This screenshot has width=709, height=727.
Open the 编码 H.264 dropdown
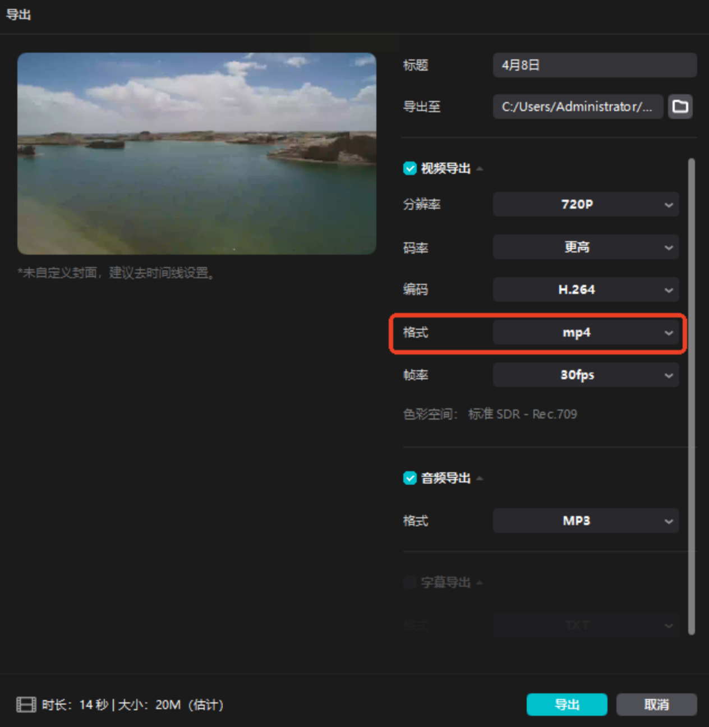[x=586, y=289]
